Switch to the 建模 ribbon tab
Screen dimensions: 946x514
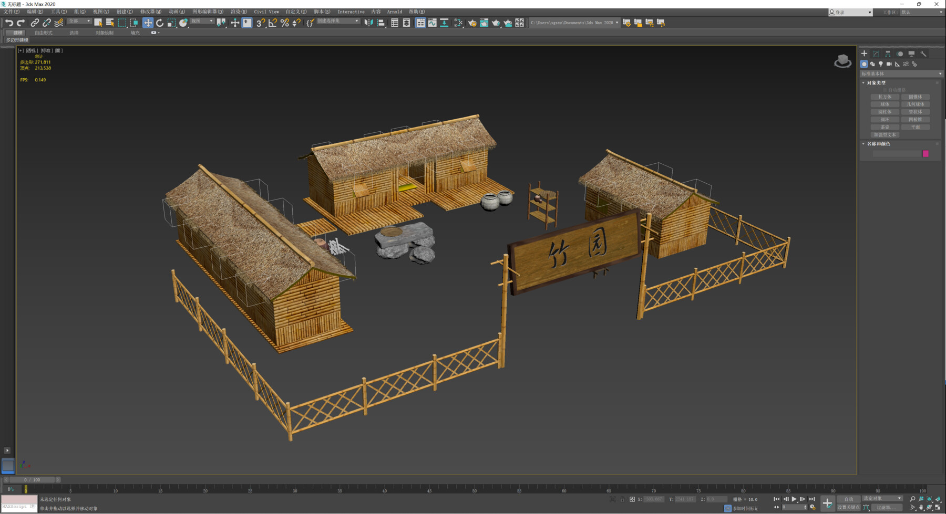coord(17,33)
